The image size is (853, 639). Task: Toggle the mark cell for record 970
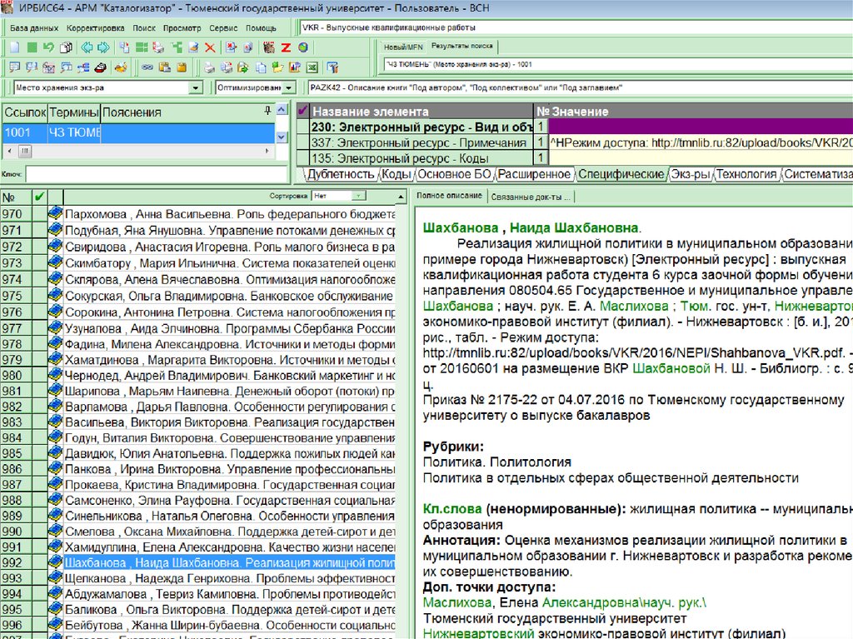coord(38,214)
